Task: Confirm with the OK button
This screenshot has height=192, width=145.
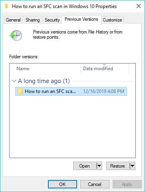Action: pyautogui.click(x=62, y=184)
